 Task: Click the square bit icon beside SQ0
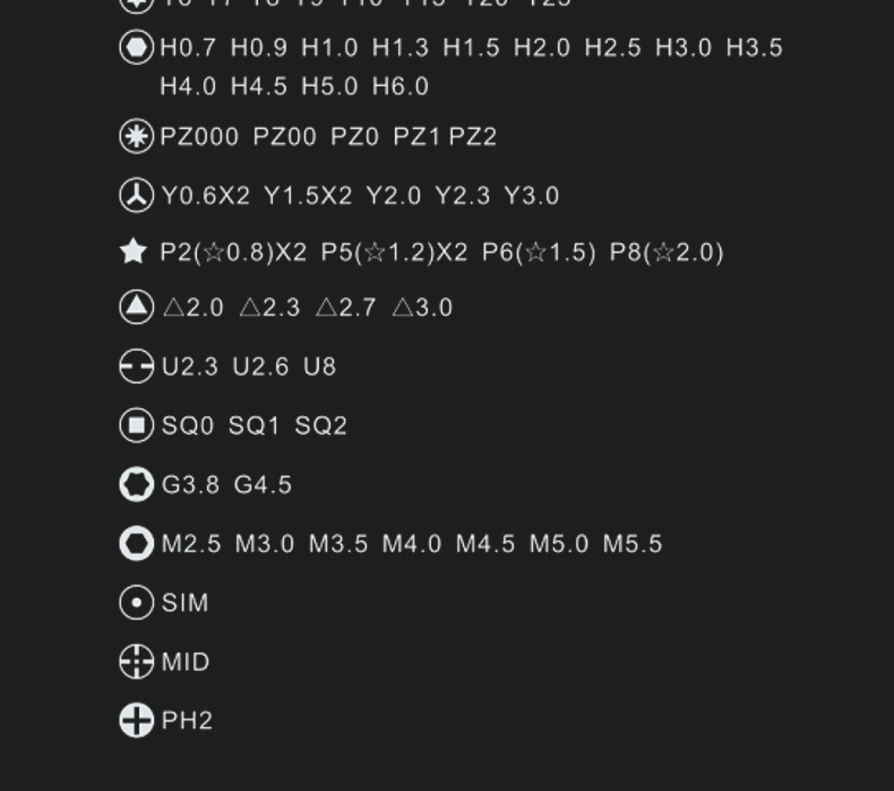click(136, 425)
